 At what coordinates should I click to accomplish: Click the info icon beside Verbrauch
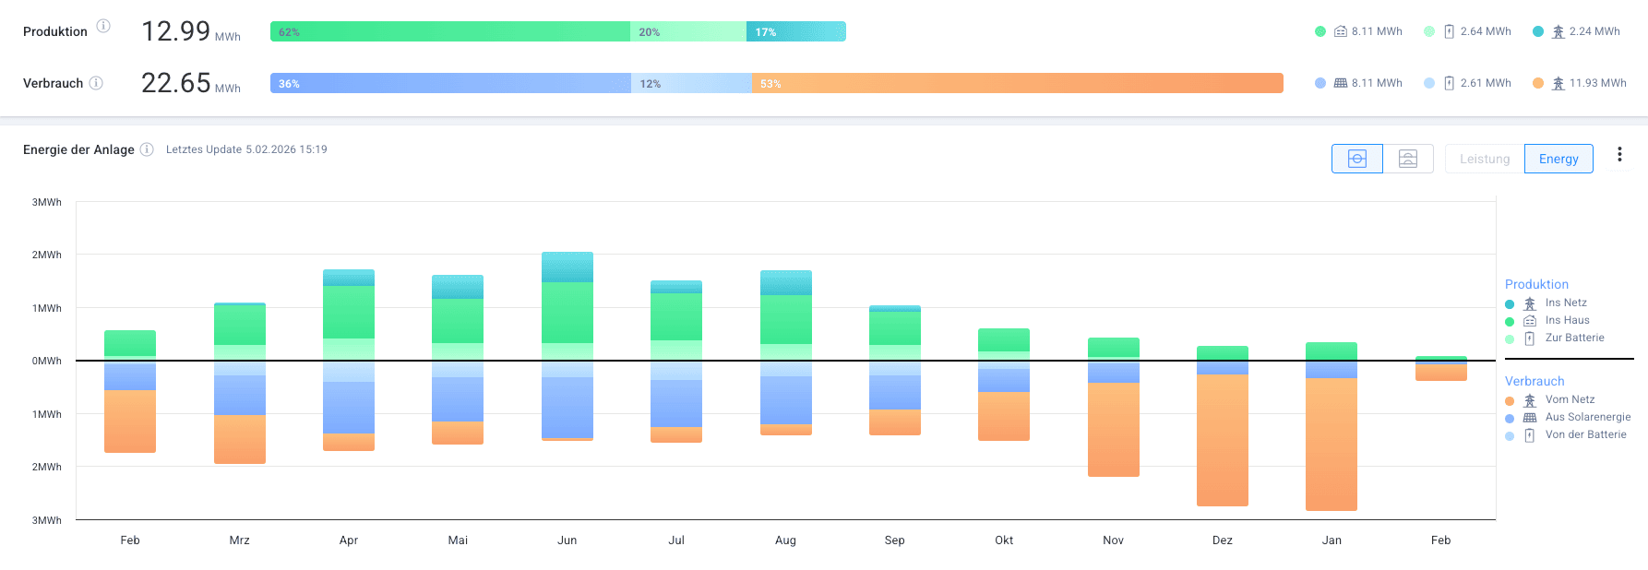(96, 83)
